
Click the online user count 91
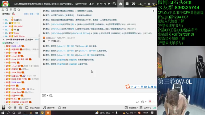92,4
